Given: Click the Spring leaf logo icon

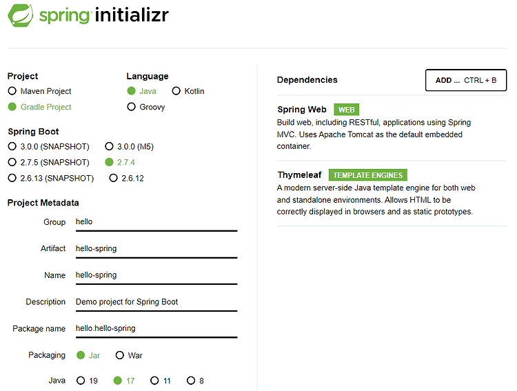Looking at the screenshot, I should (21, 15).
